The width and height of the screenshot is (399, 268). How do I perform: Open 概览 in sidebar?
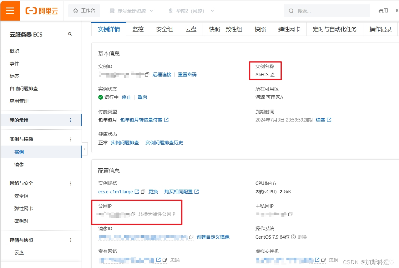(x=14, y=51)
